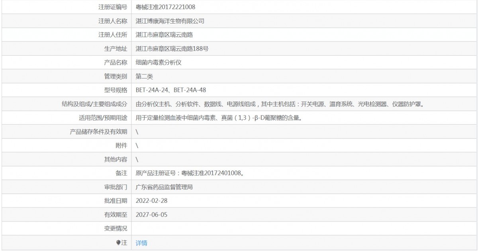The image size is (478, 251).
Task: Click the 产品名称 label
Action: (116, 63)
